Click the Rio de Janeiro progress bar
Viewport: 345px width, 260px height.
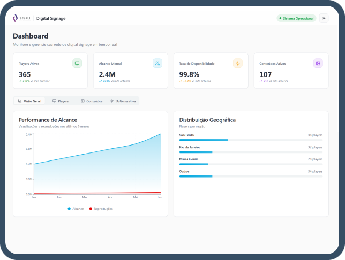tap(251, 152)
